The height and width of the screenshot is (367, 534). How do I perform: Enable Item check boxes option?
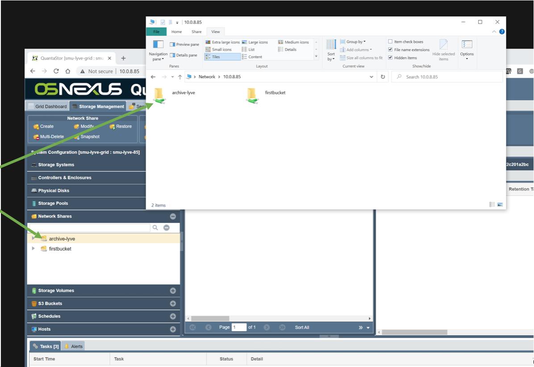pos(391,42)
